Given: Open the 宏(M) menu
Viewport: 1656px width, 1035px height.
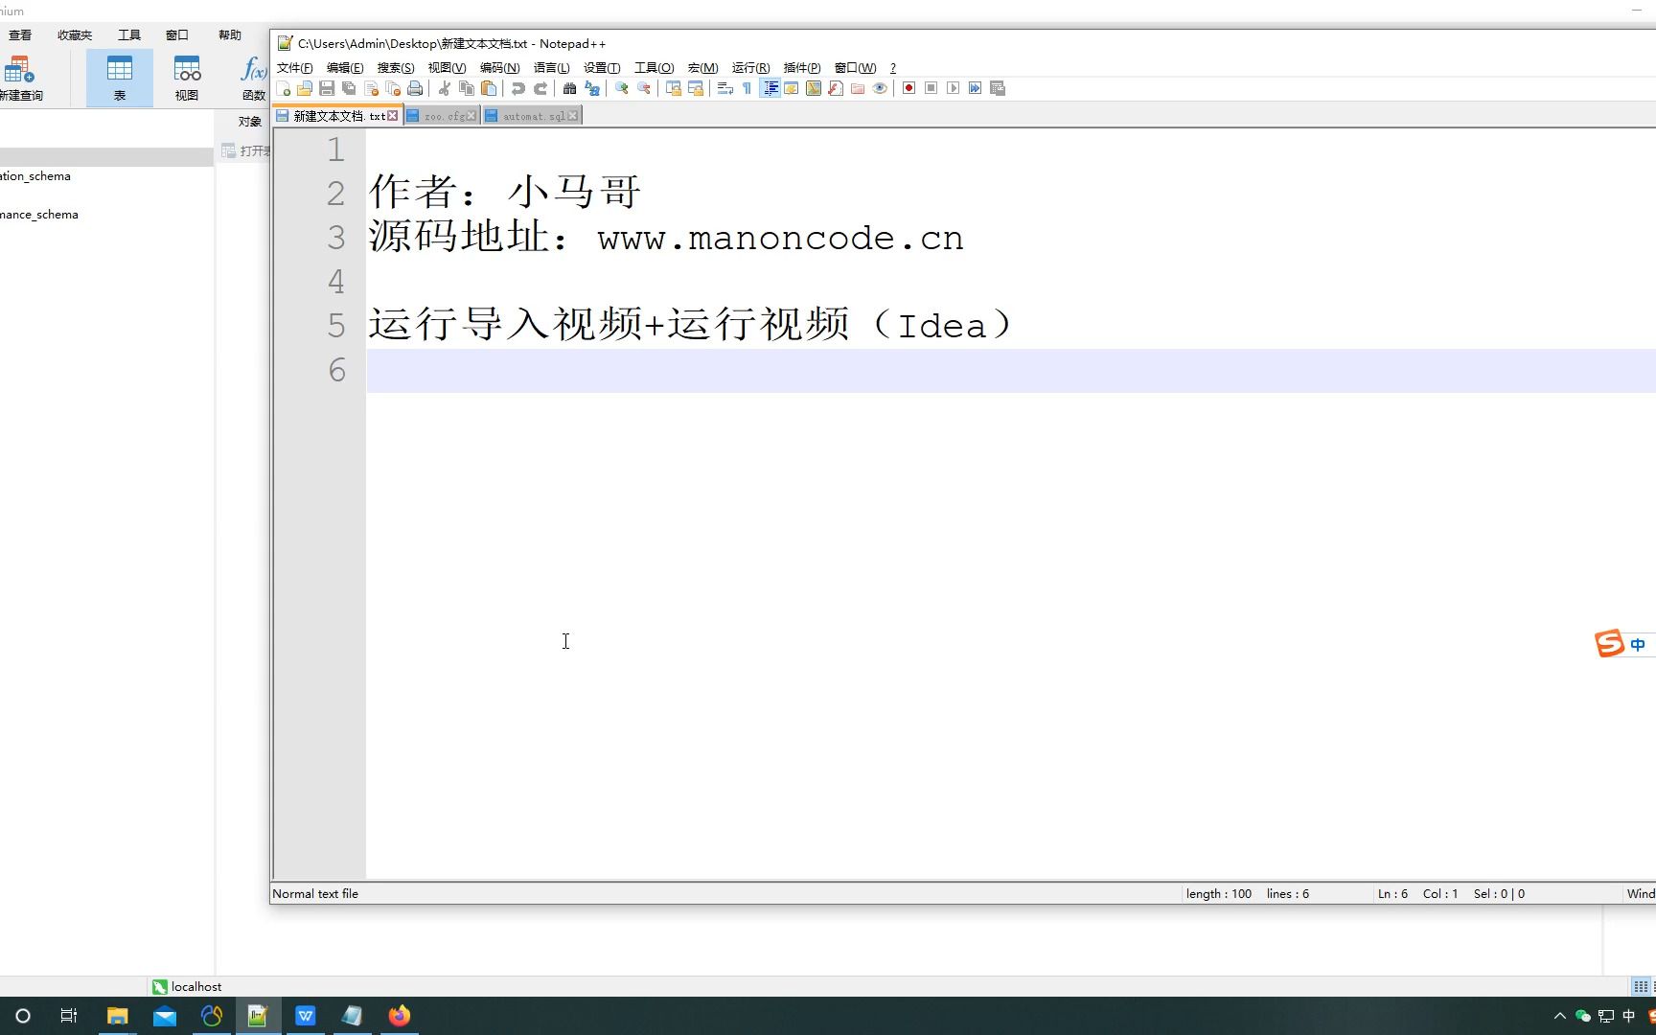Looking at the screenshot, I should 702,68.
